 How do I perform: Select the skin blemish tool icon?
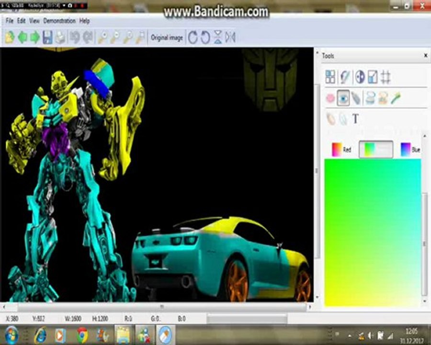pos(383,98)
